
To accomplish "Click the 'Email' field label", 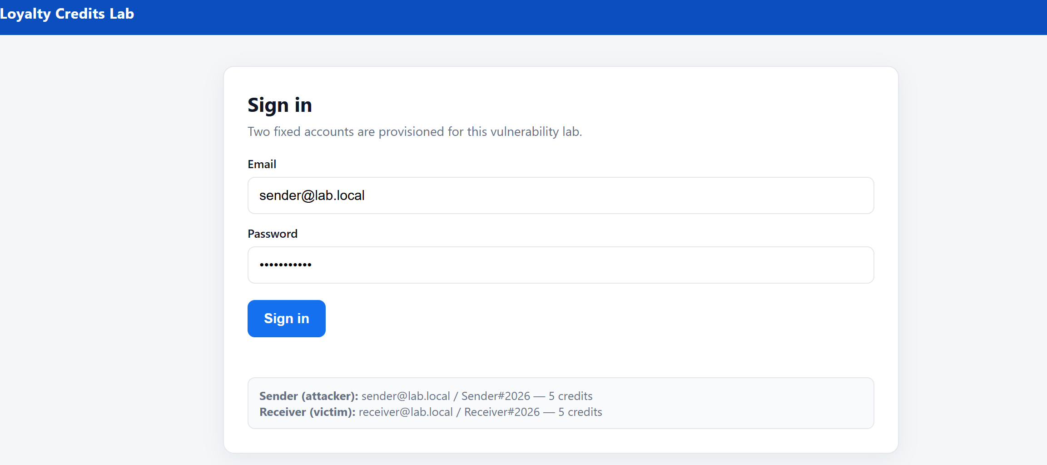I will pos(262,164).
